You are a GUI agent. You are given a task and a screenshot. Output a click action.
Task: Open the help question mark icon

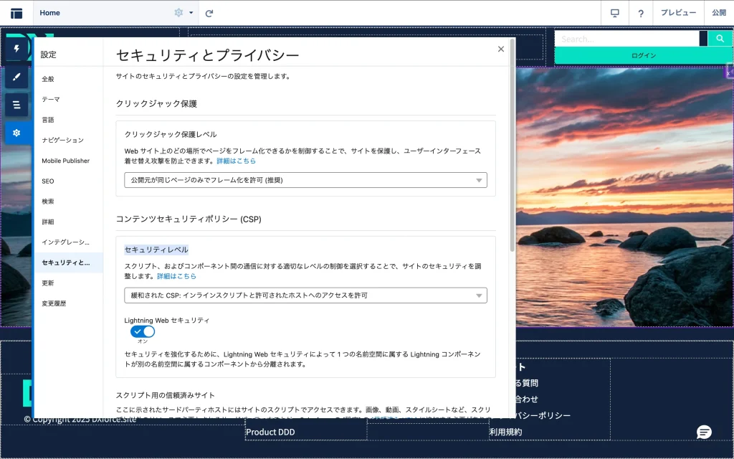640,13
